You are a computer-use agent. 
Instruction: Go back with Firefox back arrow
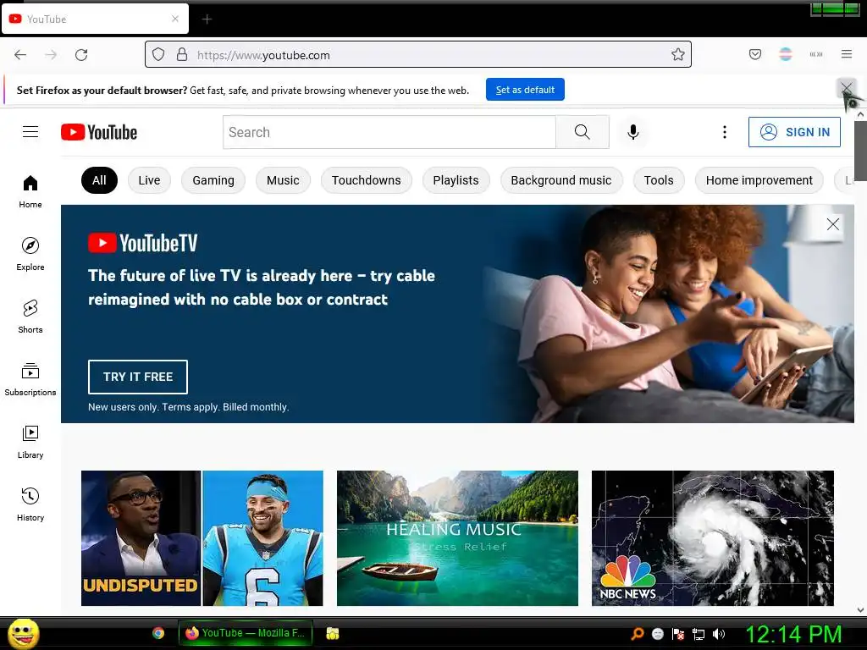[x=20, y=55]
